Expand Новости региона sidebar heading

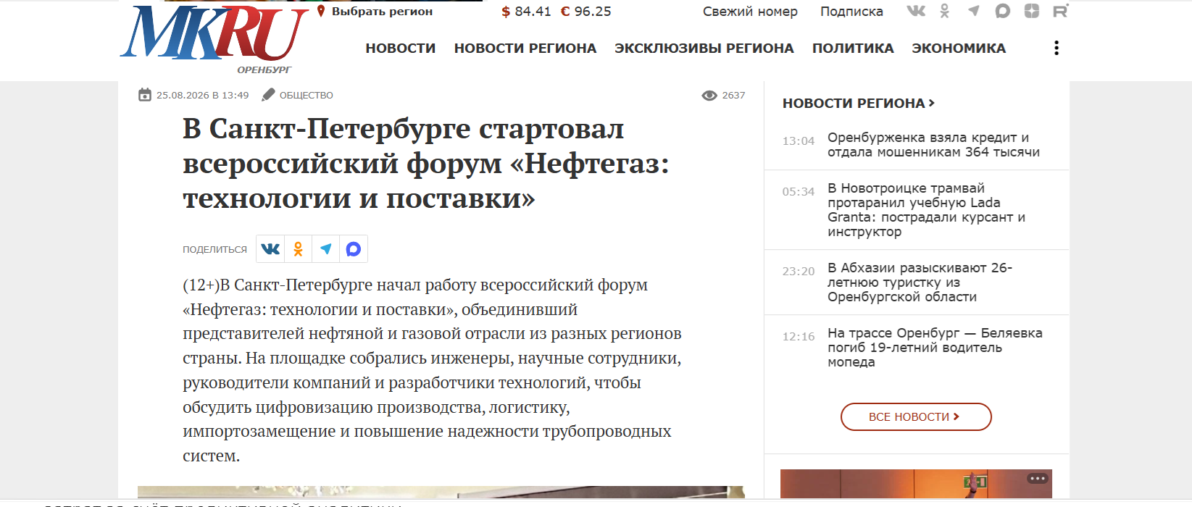pyautogui.click(x=859, y=104)
